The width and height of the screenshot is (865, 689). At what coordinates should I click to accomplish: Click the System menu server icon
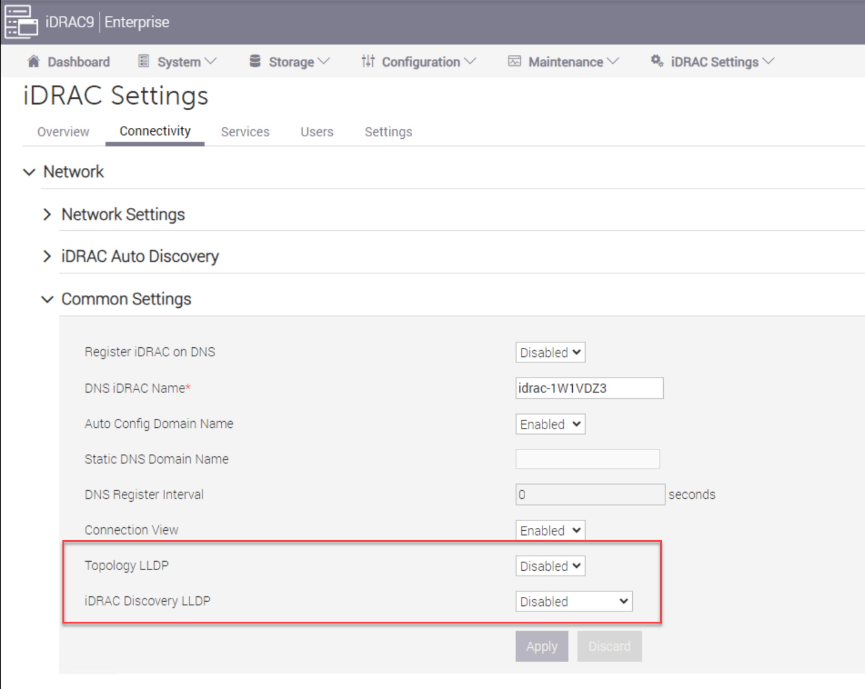pyautogui.click(x=144, y=61)
